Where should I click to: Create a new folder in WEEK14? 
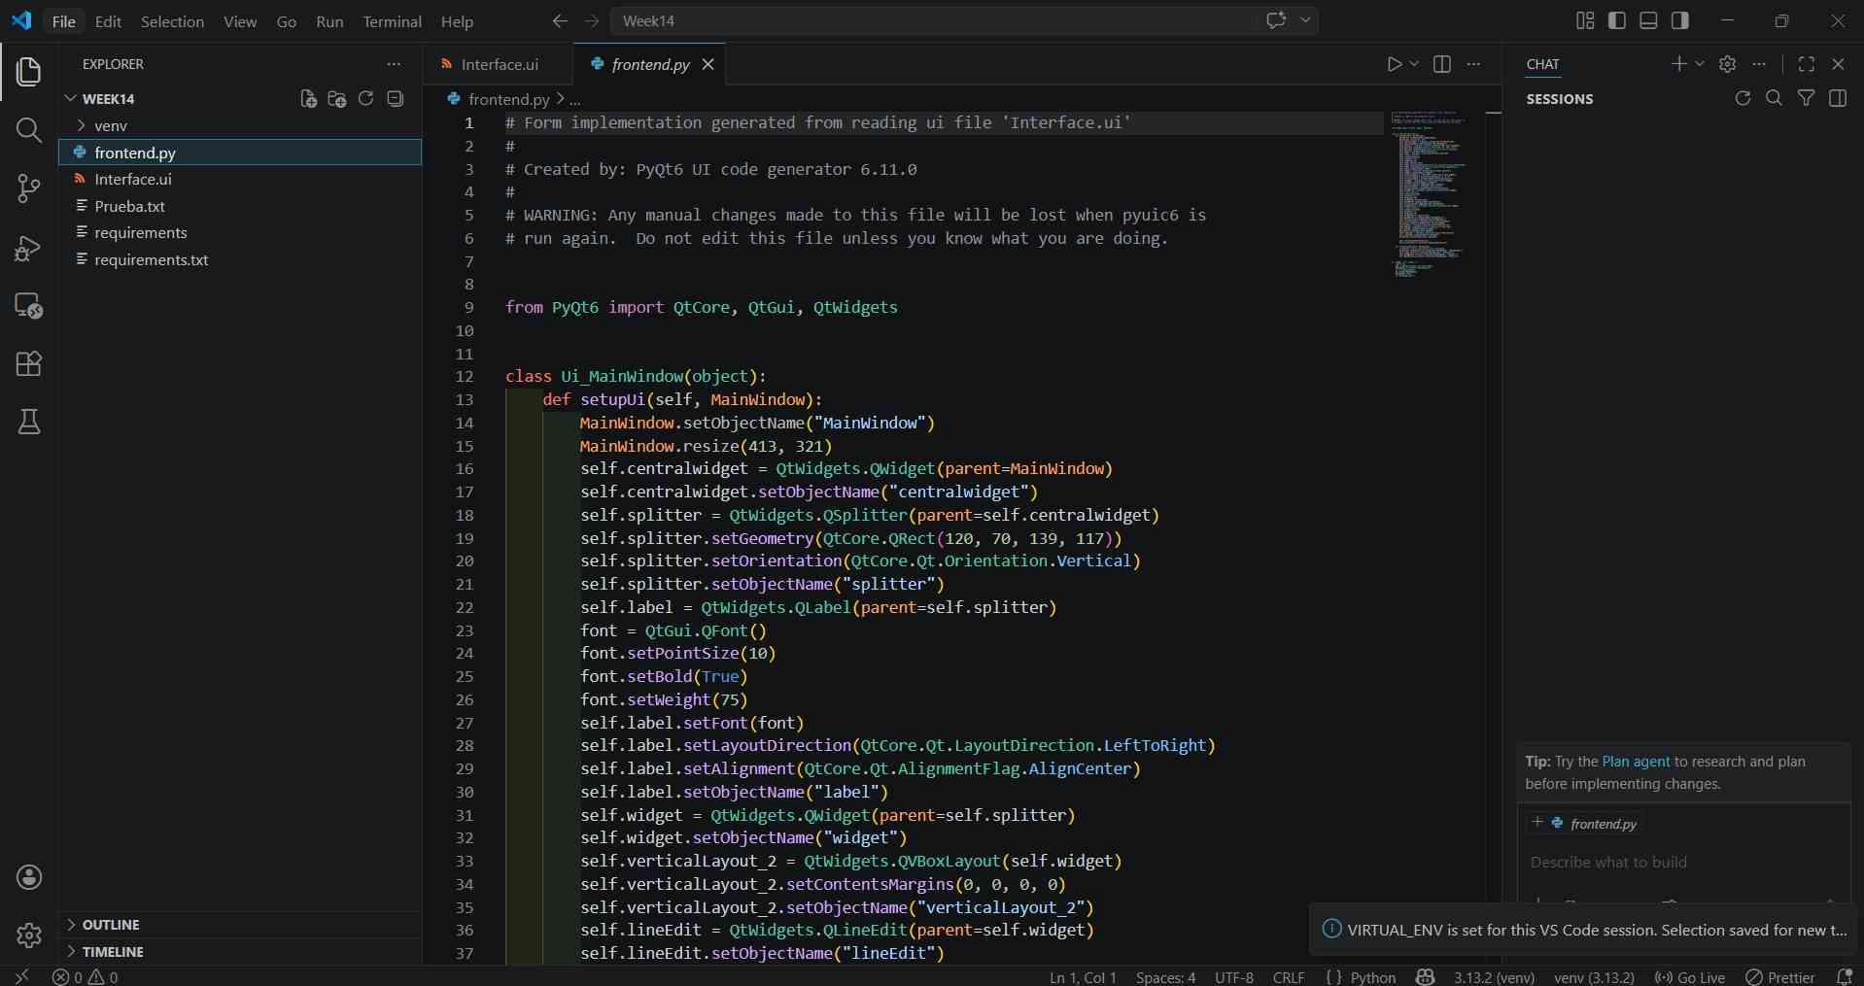337,99
